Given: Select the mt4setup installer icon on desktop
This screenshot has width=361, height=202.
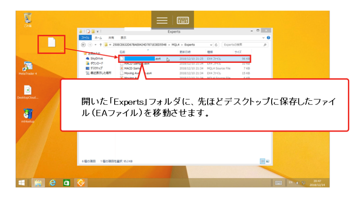Looking at the screenshot, I should pos(28,116).
